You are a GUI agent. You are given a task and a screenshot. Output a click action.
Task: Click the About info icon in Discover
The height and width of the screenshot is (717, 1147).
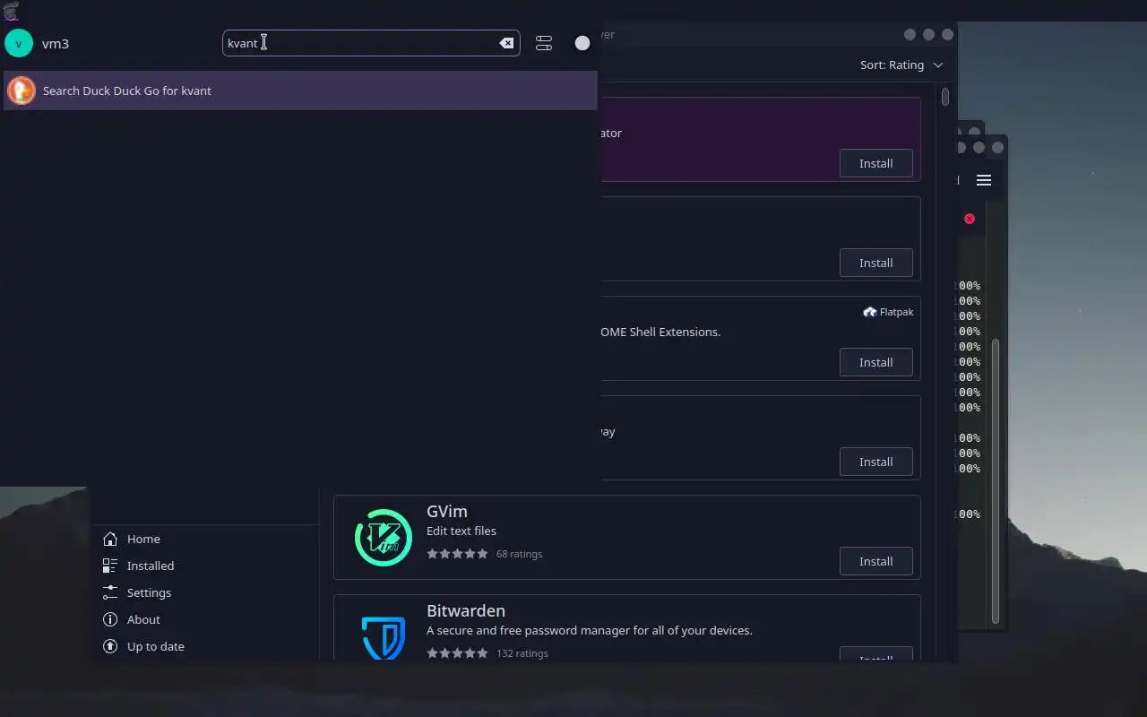pyautogui.click(x=110, y=619)
